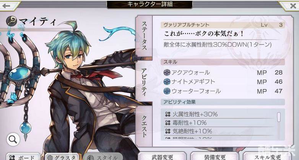Open the スタイル button
Image resolution: width=299 pixels, height=160 pixels.
103,157
